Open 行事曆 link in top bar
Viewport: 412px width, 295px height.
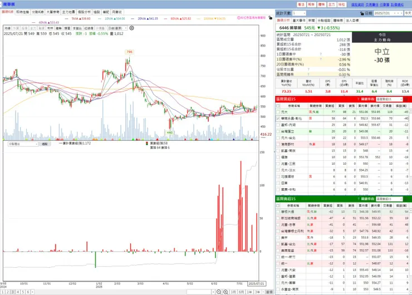click(384, 4)
